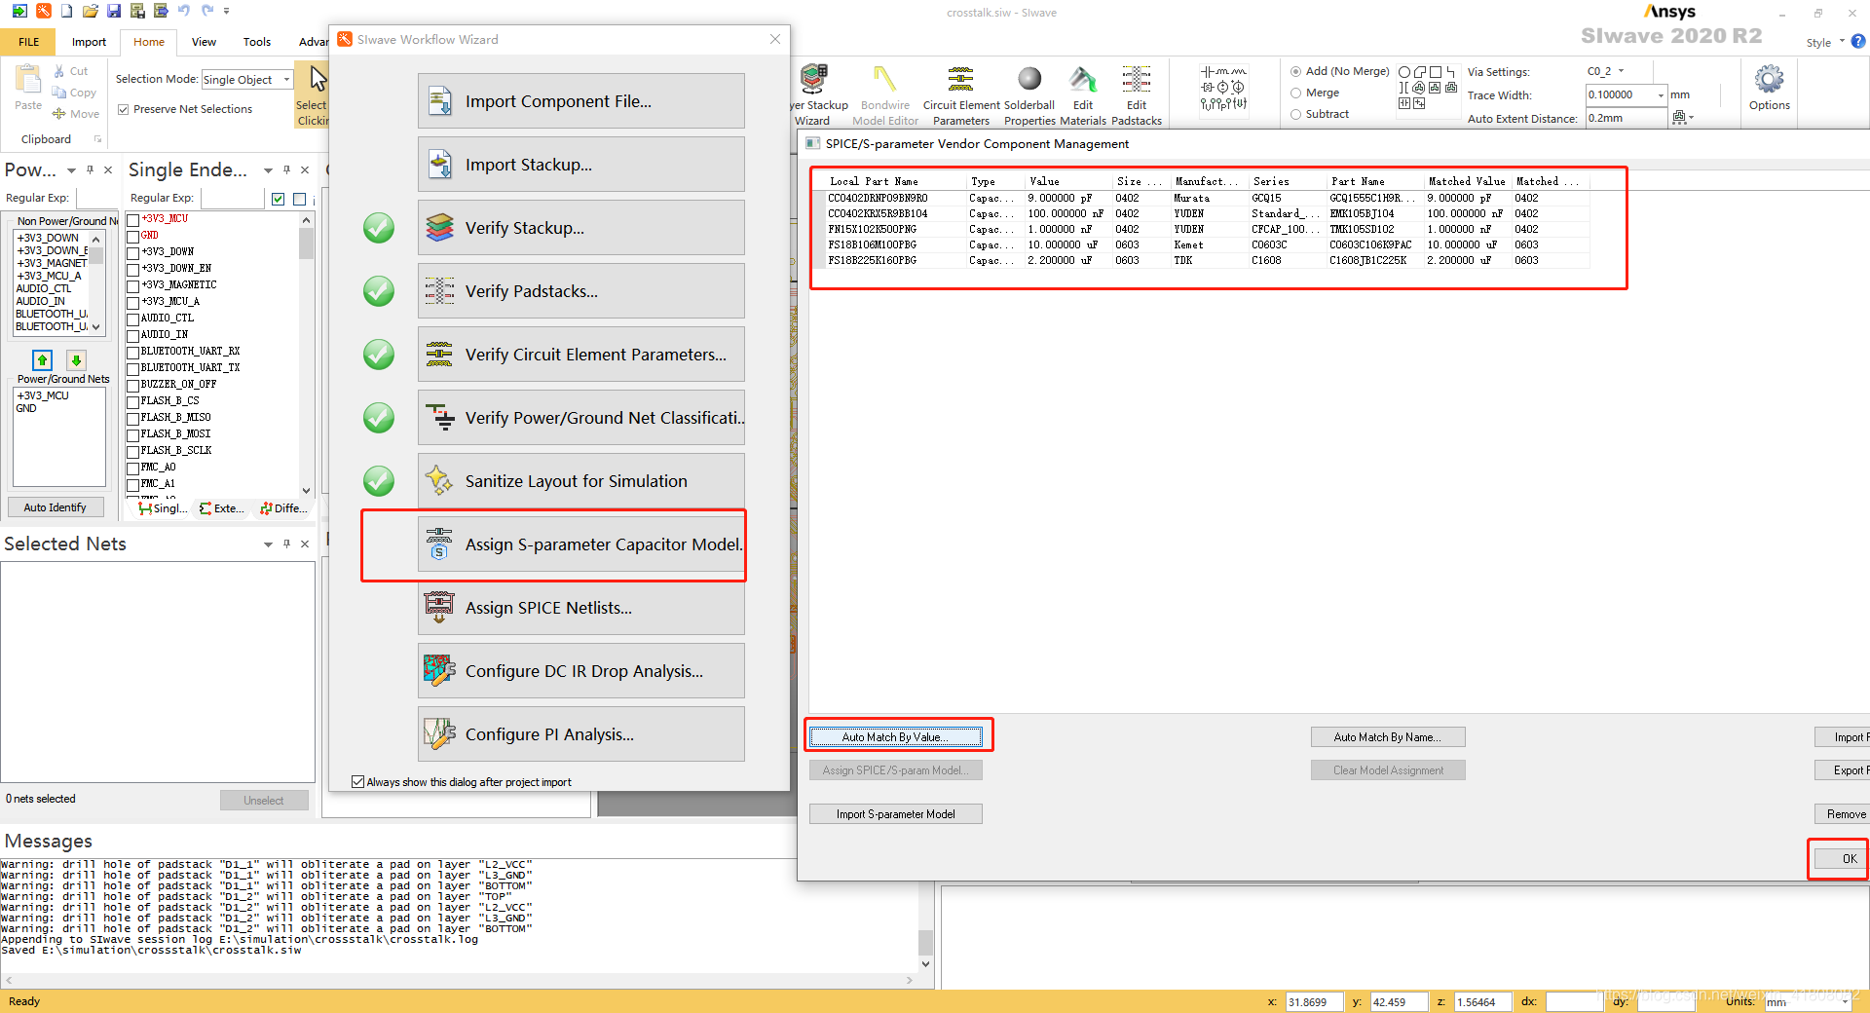Click the Auto Extent Distance field
This screenshot has width=1870, height=1013.
pyautogui.click(x=1626, y=118)
